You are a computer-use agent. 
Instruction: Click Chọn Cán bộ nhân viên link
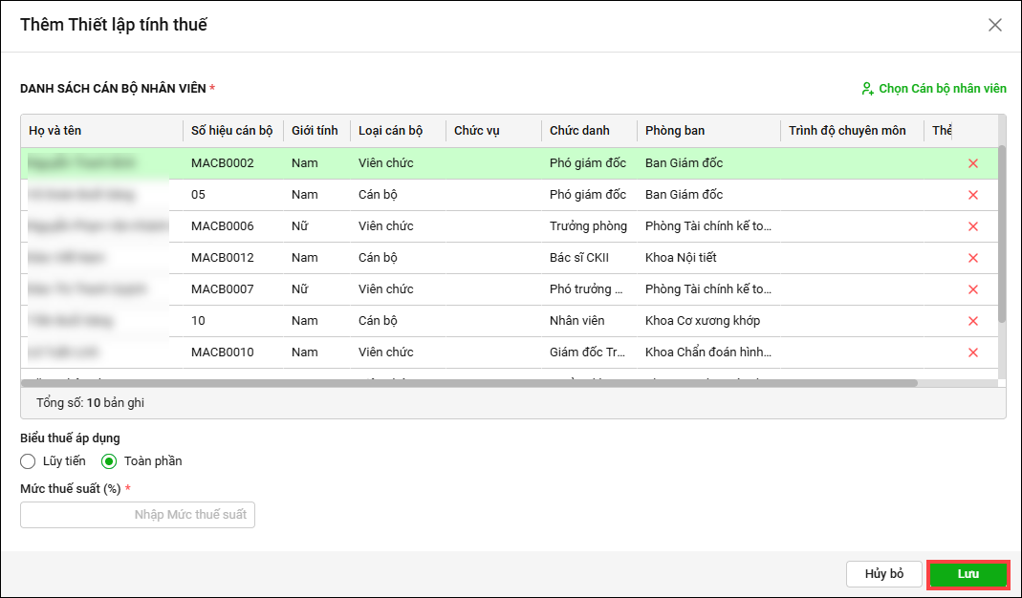coord(933,89)
